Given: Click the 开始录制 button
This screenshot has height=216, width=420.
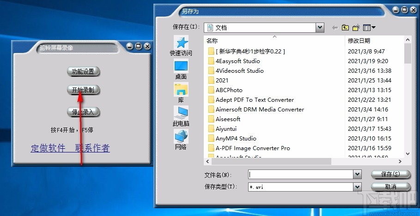Looking at the screenshot, I should 83,90.
